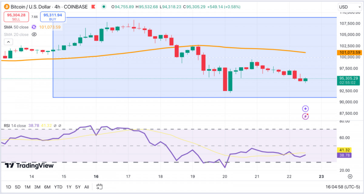Click the purple 38.78 RSI legend value
This screenshot has width=364, height=194.
point(34,125)
